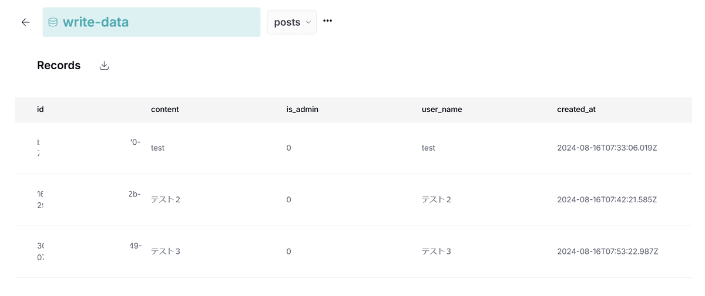Click the id column header
Viewport: 705px width, 296px height.
41,109
